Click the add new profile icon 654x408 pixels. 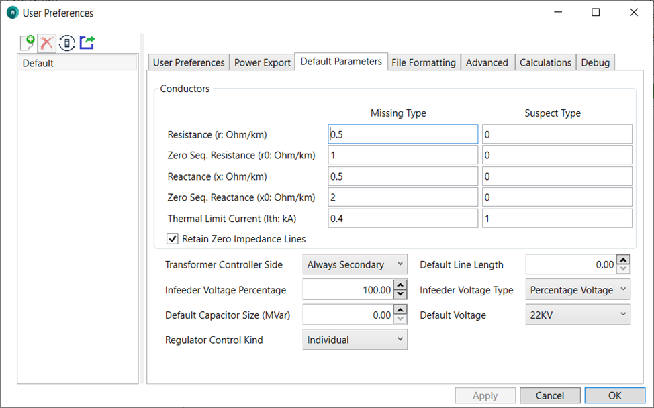pos(27,43)
